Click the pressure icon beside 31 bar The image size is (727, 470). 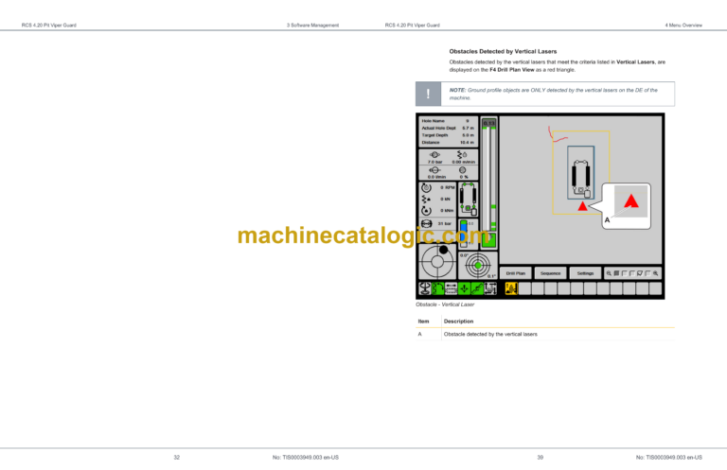point(427,224)
